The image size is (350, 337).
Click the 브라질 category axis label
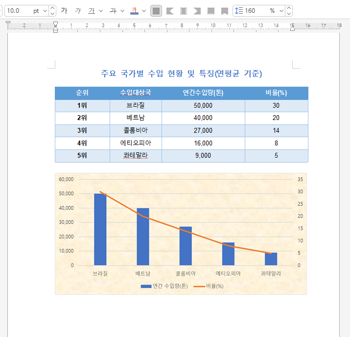coord(100,274)
